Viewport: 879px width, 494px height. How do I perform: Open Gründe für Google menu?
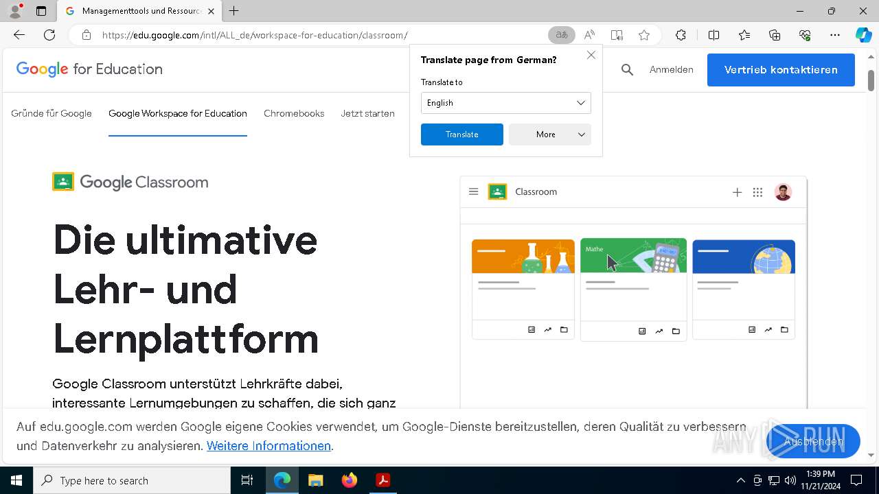coord(52,113)
